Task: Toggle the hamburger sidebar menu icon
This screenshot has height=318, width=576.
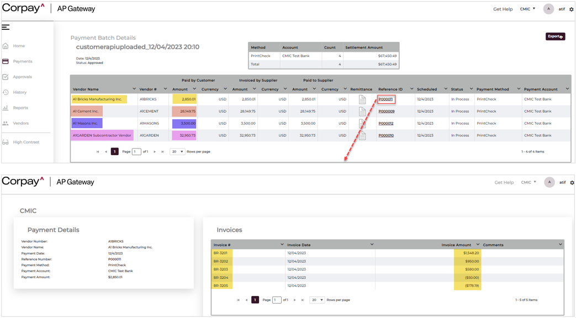Action: click(x=6, y=27)
